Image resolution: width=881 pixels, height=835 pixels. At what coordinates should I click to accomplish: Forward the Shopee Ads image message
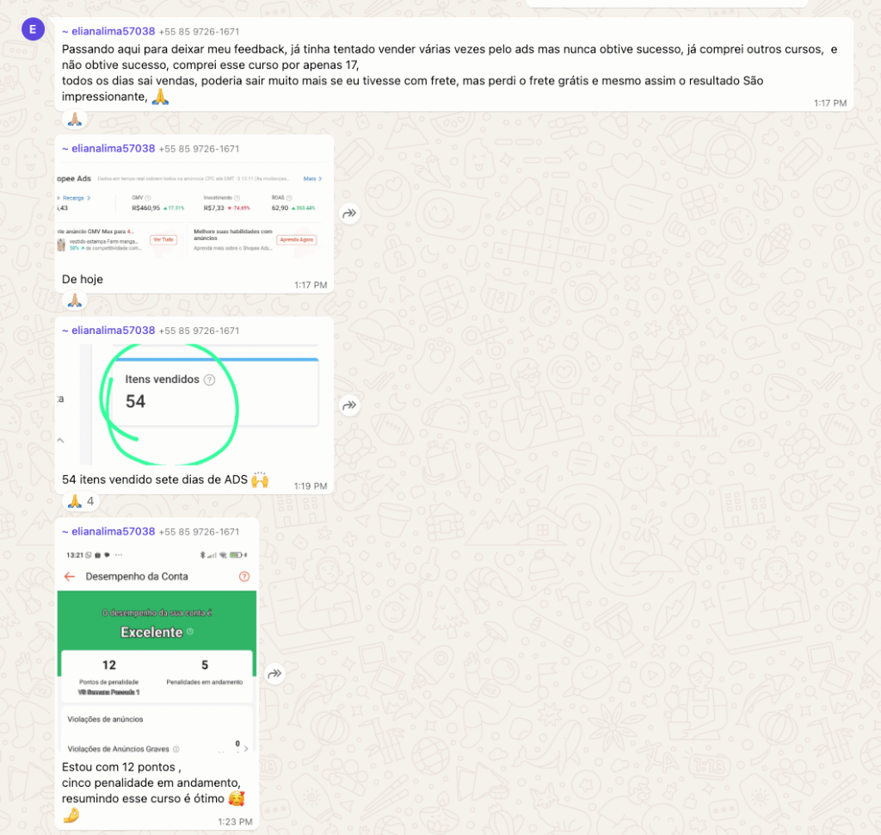(x=349, y=213)
